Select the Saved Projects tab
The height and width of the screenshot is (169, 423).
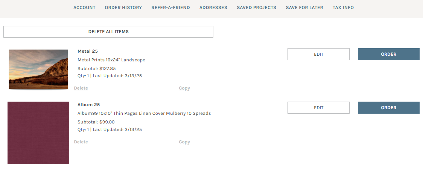[256, 8]
